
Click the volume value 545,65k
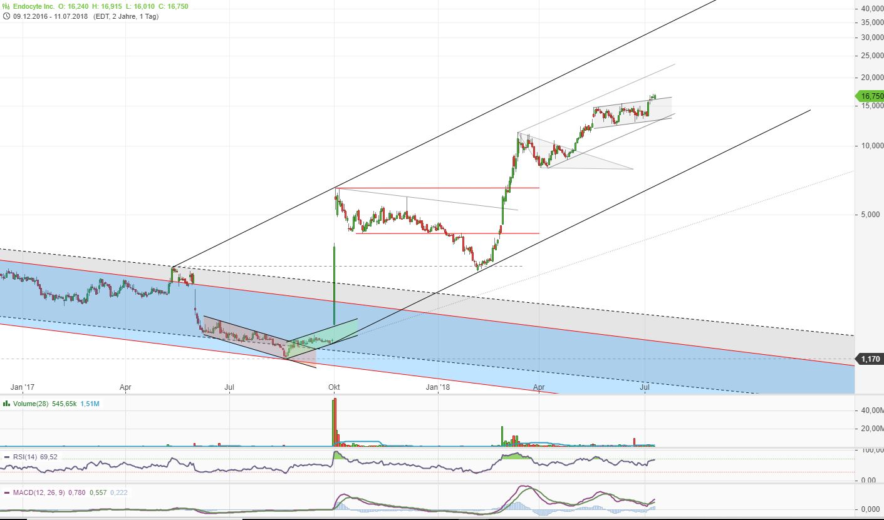pyautogui.click(x=63, y=404)
